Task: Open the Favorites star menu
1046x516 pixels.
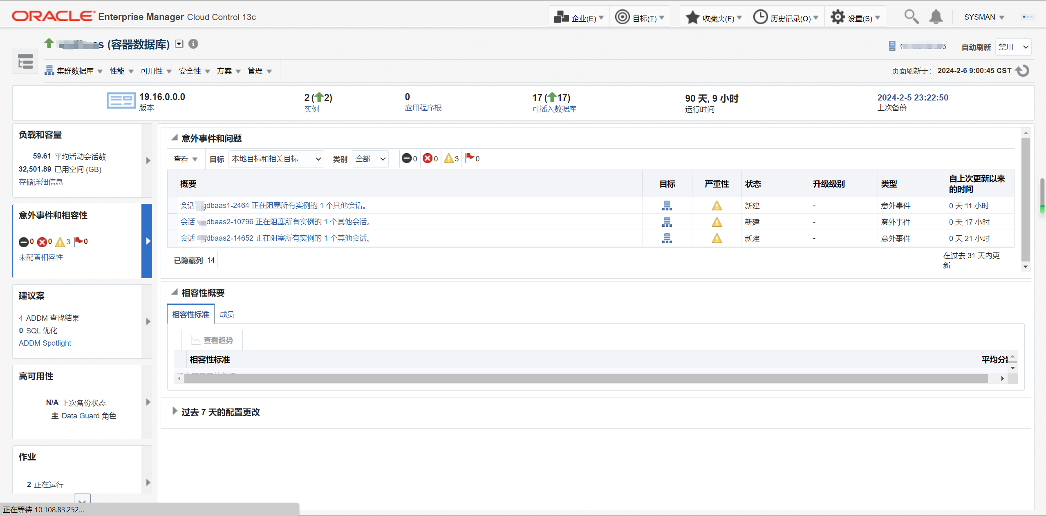Action: click(x=714, y=18)
